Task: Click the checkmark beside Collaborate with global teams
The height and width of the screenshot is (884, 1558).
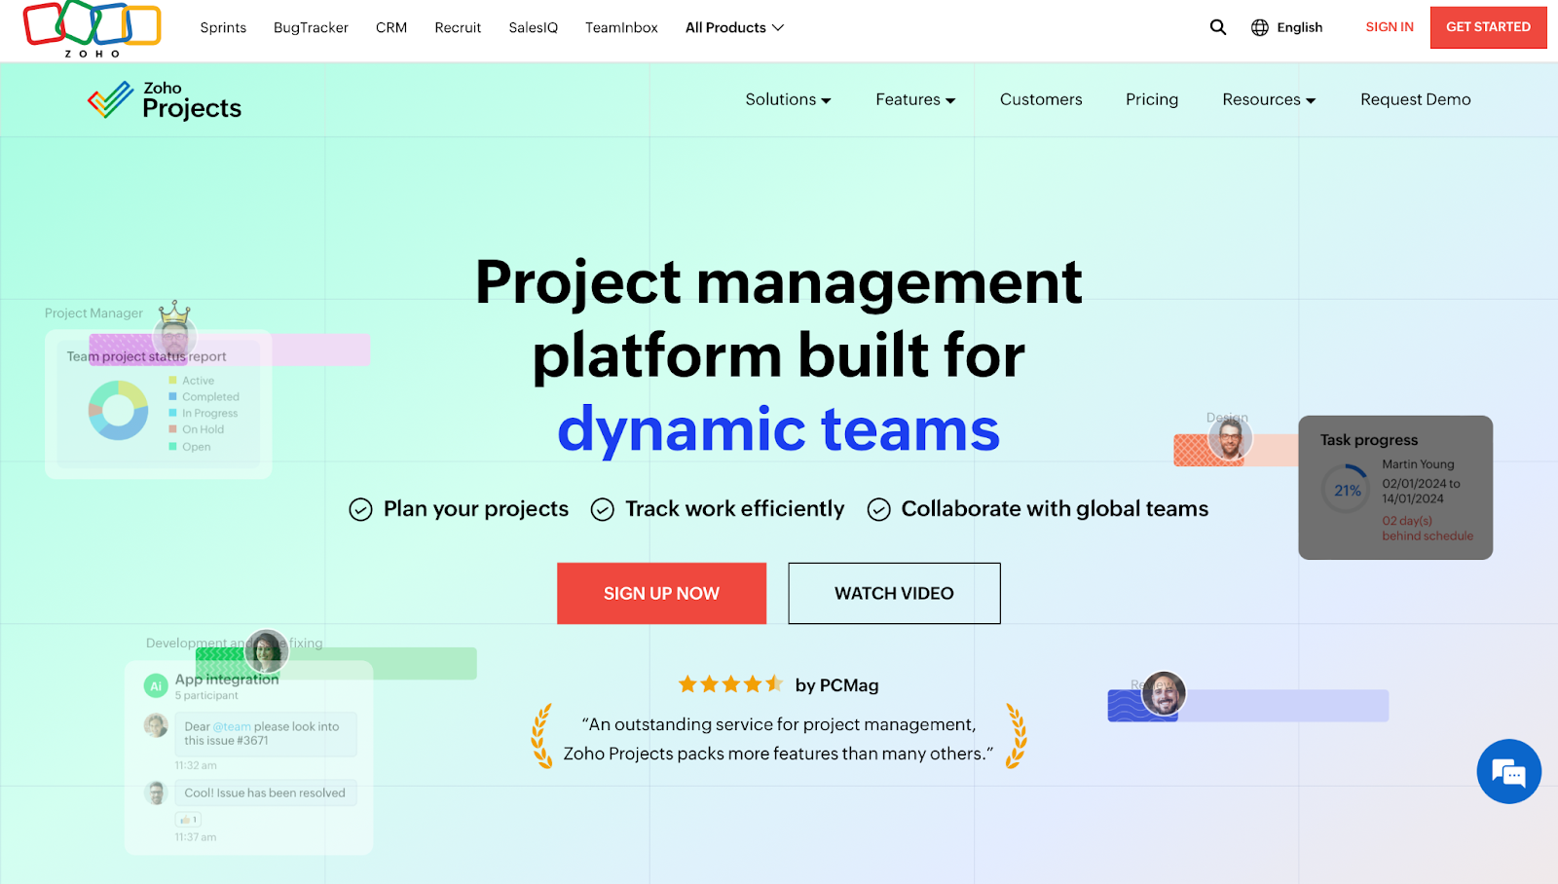Action: [x=879, y=508]
